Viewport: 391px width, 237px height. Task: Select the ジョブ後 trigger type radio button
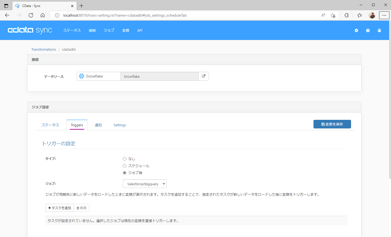[124, 173]
